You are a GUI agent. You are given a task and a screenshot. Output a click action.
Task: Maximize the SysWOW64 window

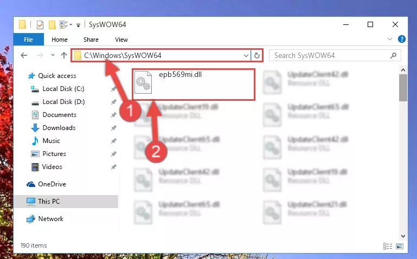coord(370,24)
